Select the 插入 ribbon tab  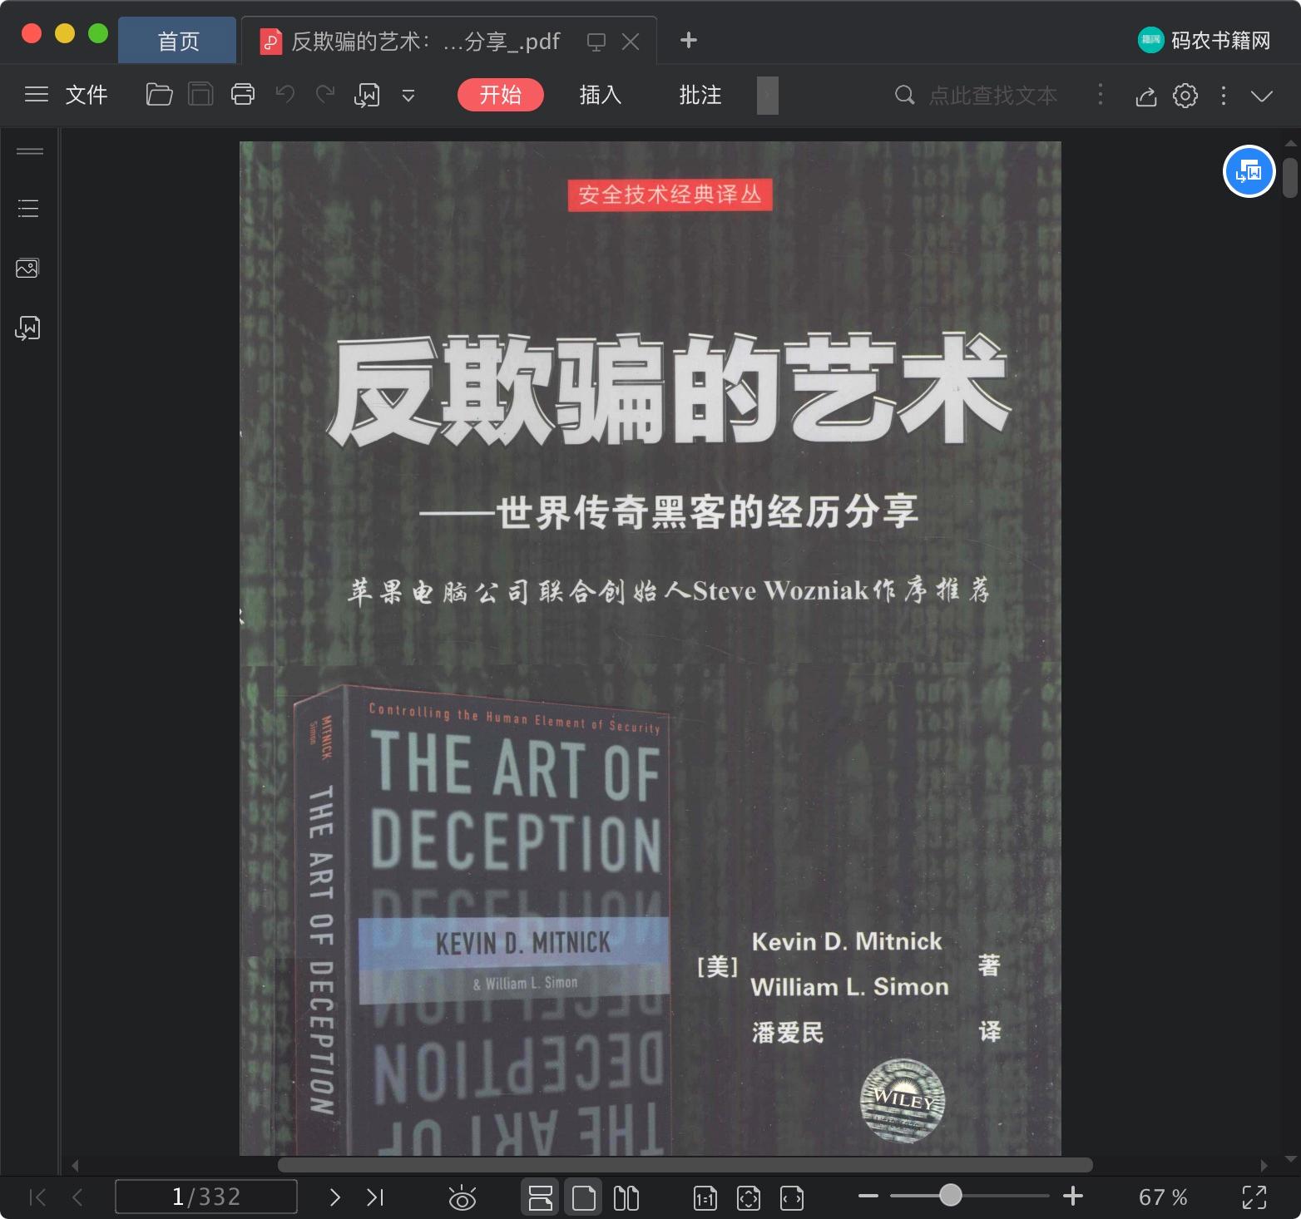tap(601, 95)
